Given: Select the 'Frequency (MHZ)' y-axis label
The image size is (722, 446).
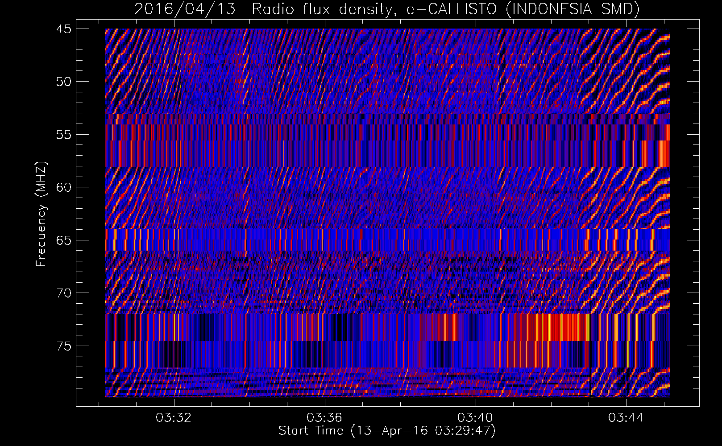Looking at the screenshot, I should 41,214.
